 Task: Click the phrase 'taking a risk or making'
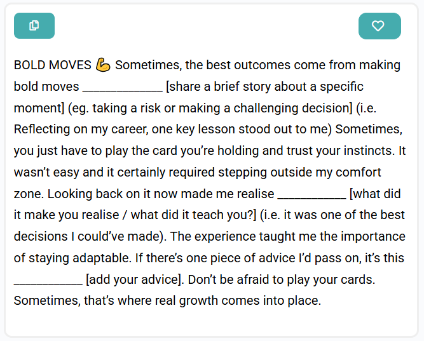pyautogui.click(x=161, y=109)
